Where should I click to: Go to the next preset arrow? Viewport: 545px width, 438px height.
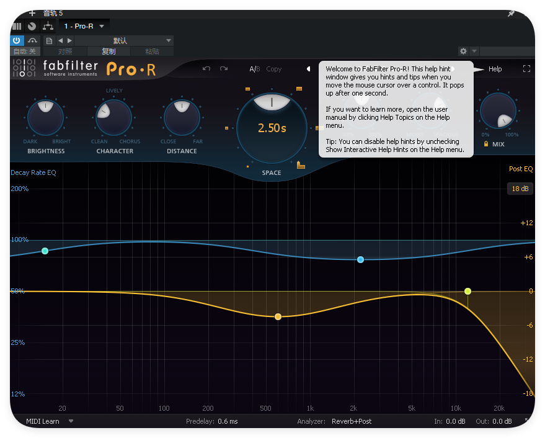(x=69, y=41)
